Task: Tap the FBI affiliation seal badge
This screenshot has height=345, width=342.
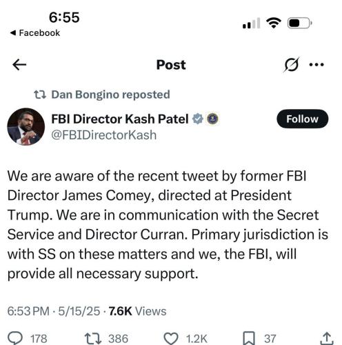Action: [212, 119]
